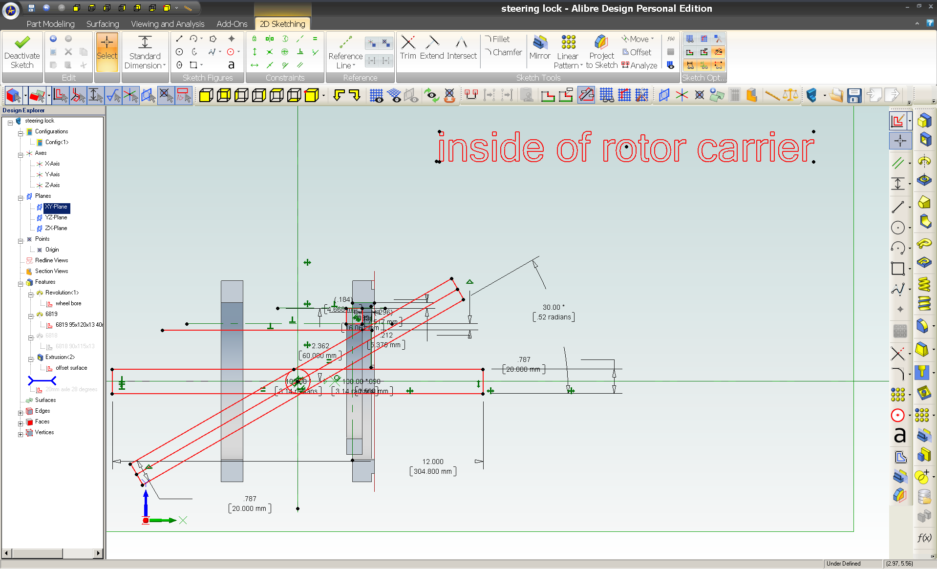
Task: Switch to the Add-Ons tab
Action: pyautogui.click(x=232, y=24)
